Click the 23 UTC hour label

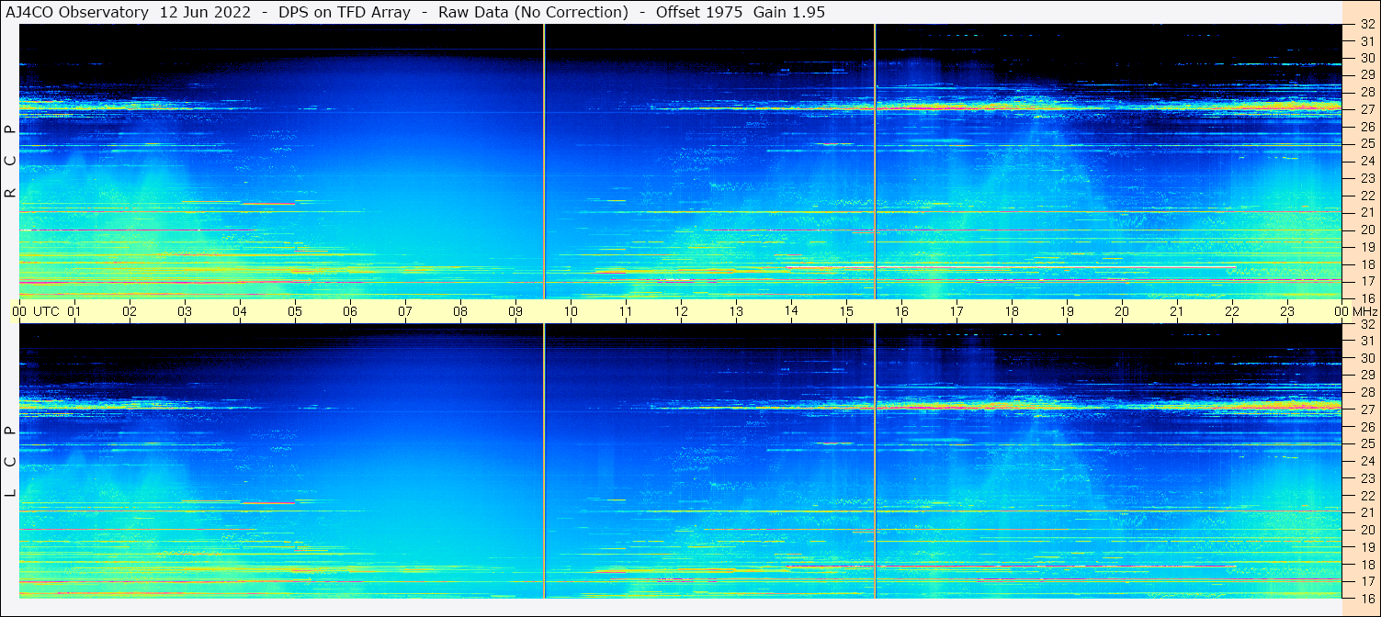pyautogui.click(x=1287, y=312)
